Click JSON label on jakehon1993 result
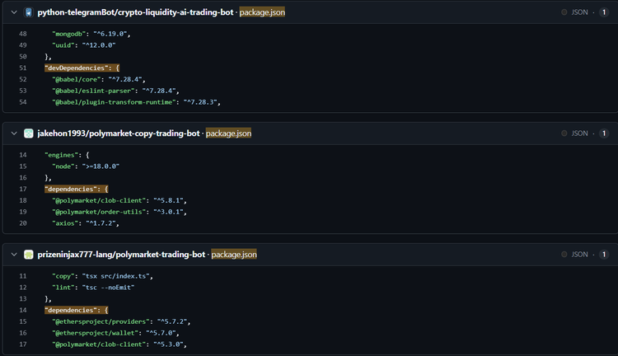 pyautogui.click(x=580, y=133)
